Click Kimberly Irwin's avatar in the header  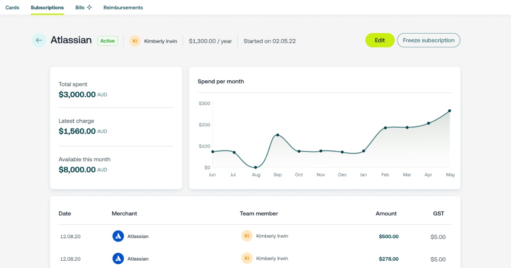point(135,41)
